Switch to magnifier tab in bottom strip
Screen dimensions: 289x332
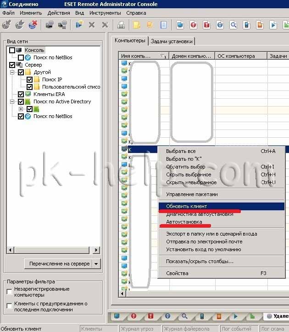[x=184, y=316]
